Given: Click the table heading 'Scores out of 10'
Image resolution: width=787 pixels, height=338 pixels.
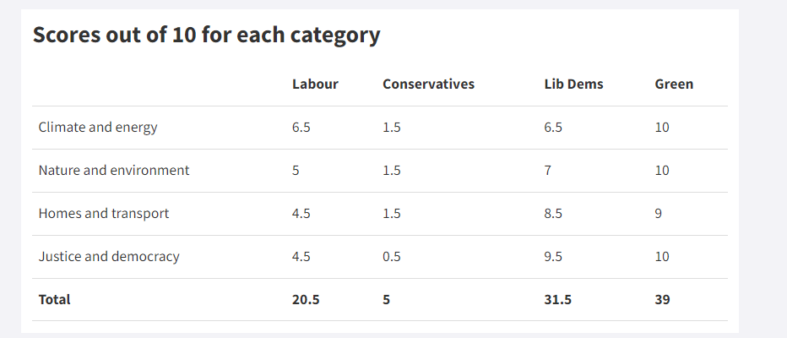Looking at the screenshot, I should coord(206,35).
